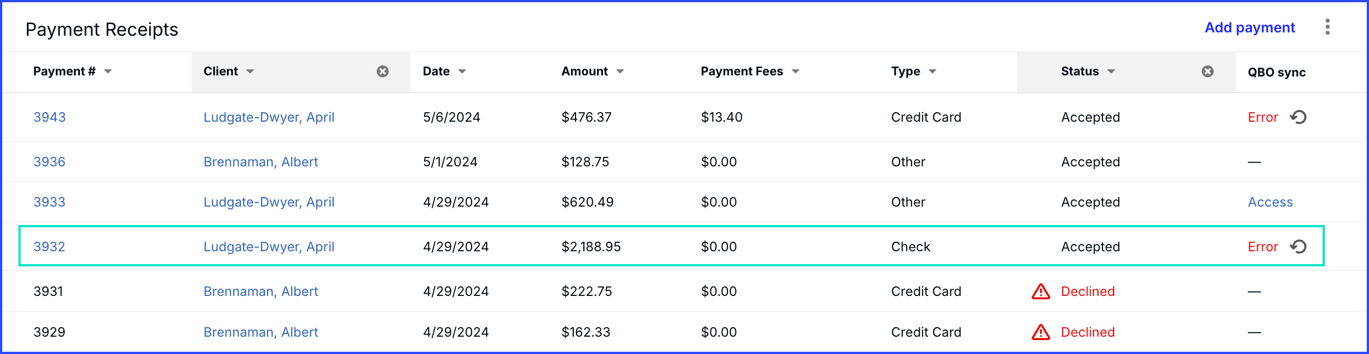The height and width of the screenshot is (354, 1369).
Task: Click the Access link for payment 3933
Action: 1271,202
